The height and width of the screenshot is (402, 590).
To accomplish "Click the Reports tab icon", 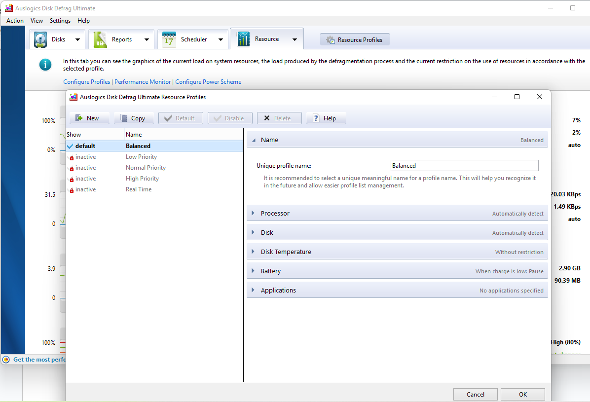I will pos(100,39).
